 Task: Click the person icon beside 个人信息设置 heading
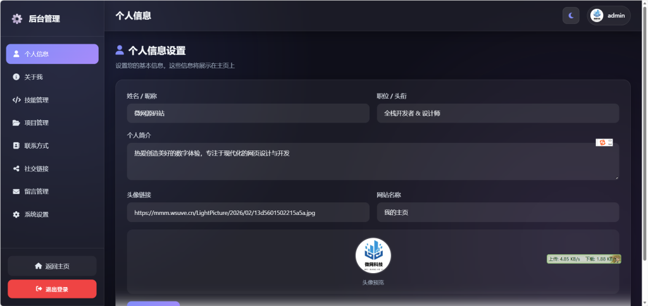click(120, 50)
